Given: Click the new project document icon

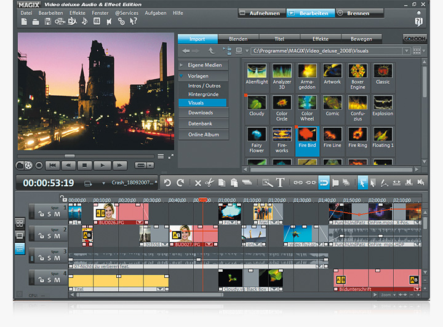Looking at the screenshot, I should tap(24, 22).
